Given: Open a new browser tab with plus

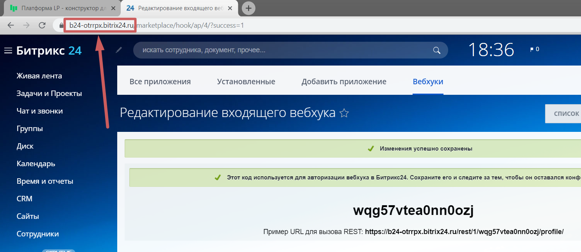Looking at the screenshot, I should click(248, 8).
